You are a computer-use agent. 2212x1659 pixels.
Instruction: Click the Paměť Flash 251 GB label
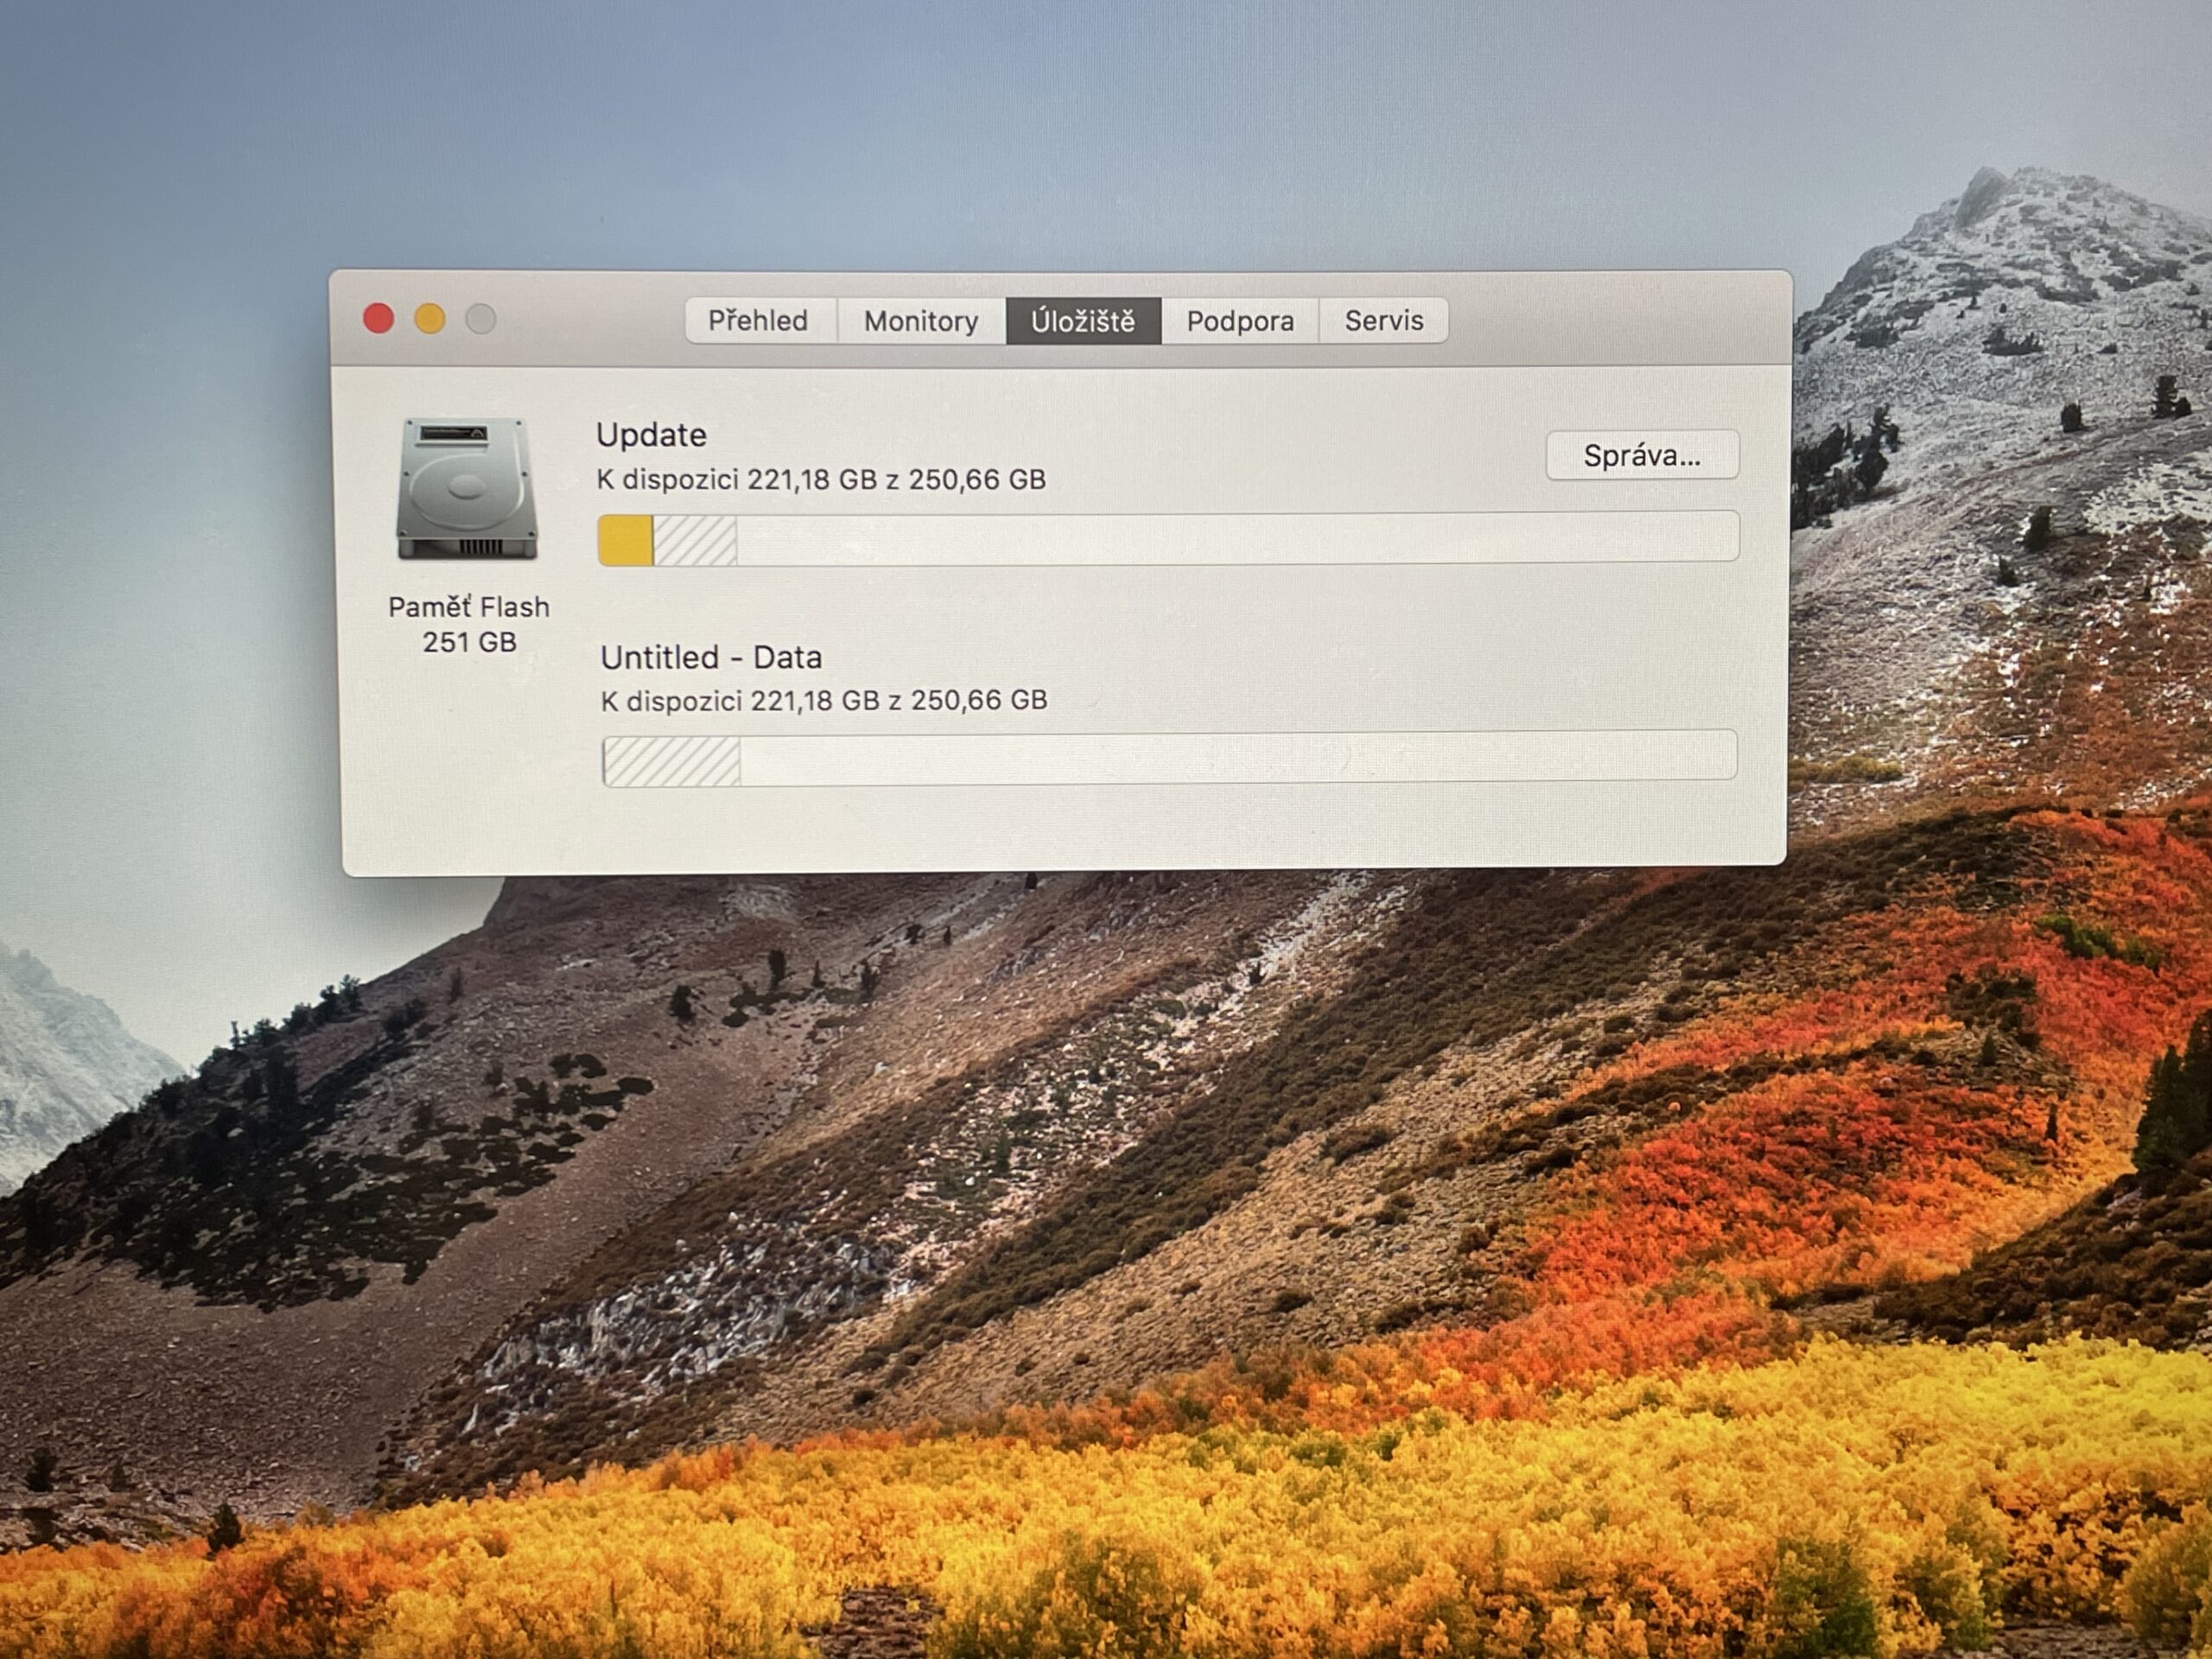(469, 624)
